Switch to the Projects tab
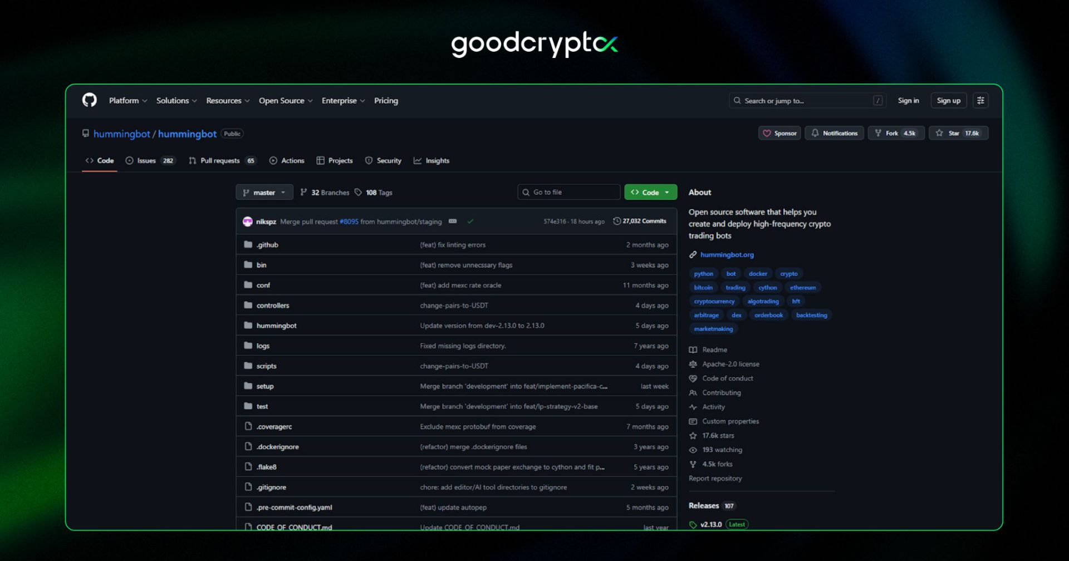 [x=335, y=161]
